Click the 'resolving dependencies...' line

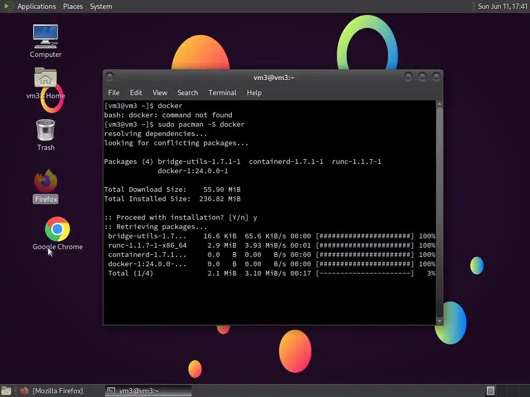pyautogui.click(x=155, y=134)
